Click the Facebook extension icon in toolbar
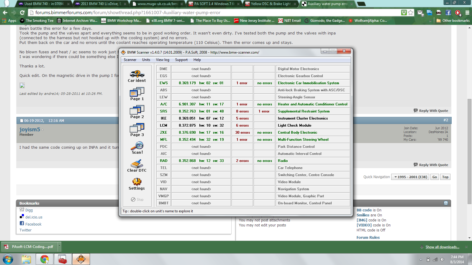The height and width of the screenshot is (265, 472). click(448, 13)
